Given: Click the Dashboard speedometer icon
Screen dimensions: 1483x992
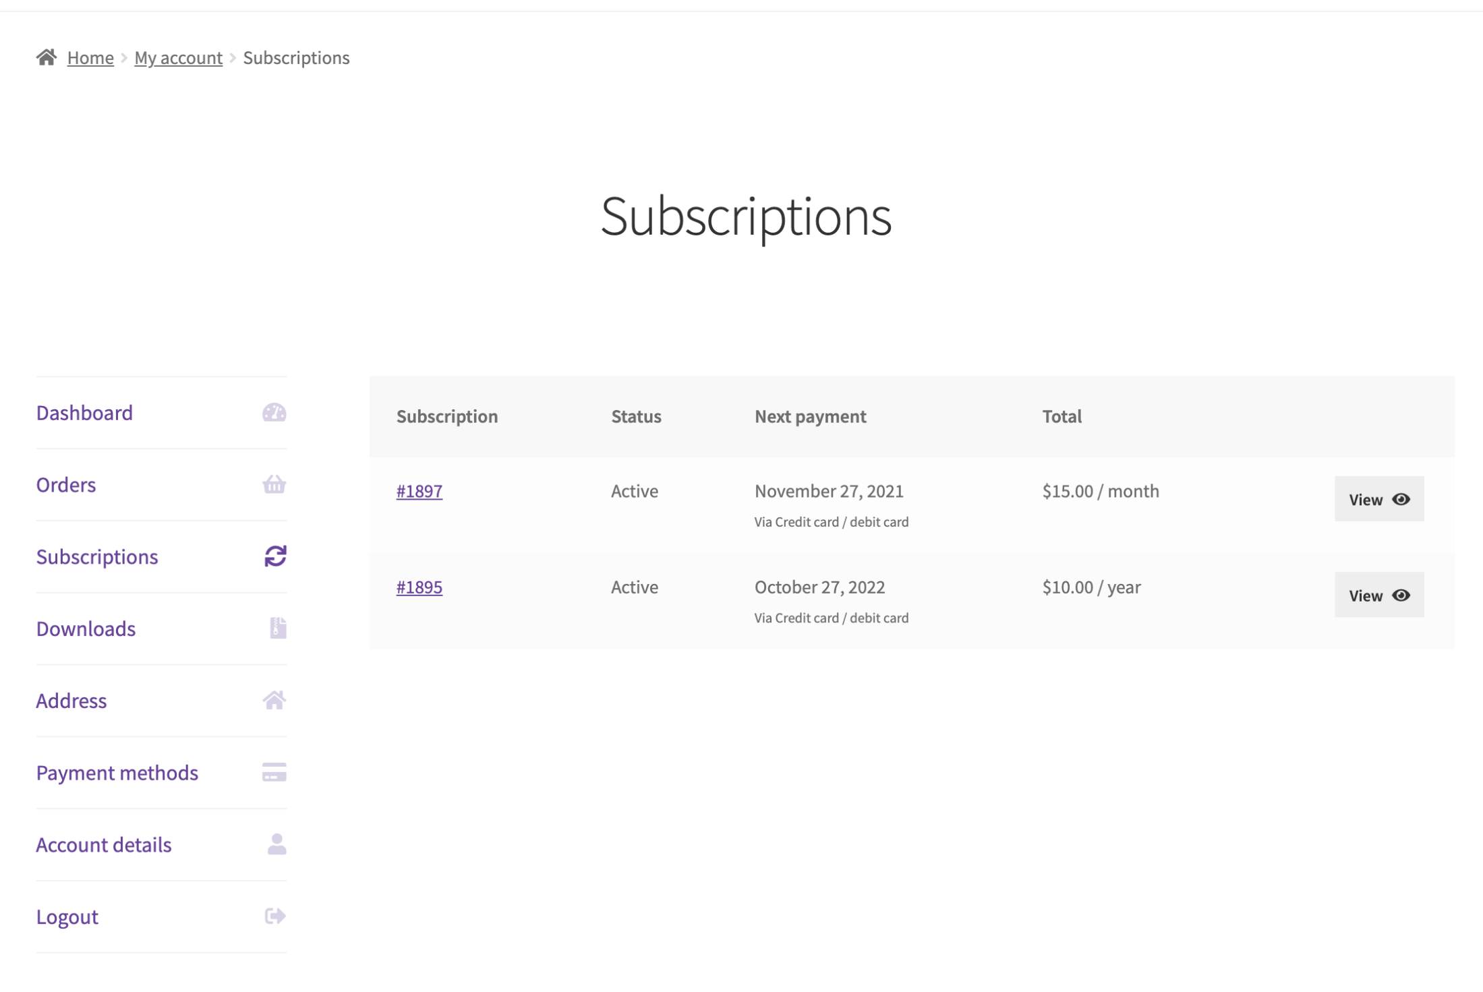Looking at the screenshot, I should pyautogui.click(x=274, y=412).
